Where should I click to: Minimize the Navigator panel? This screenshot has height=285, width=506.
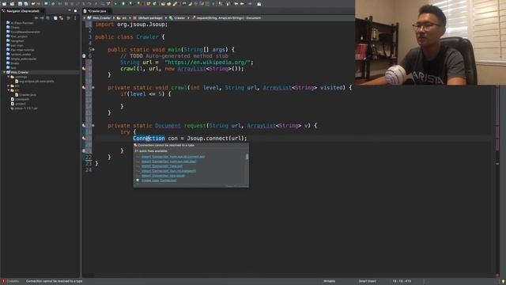70,11
